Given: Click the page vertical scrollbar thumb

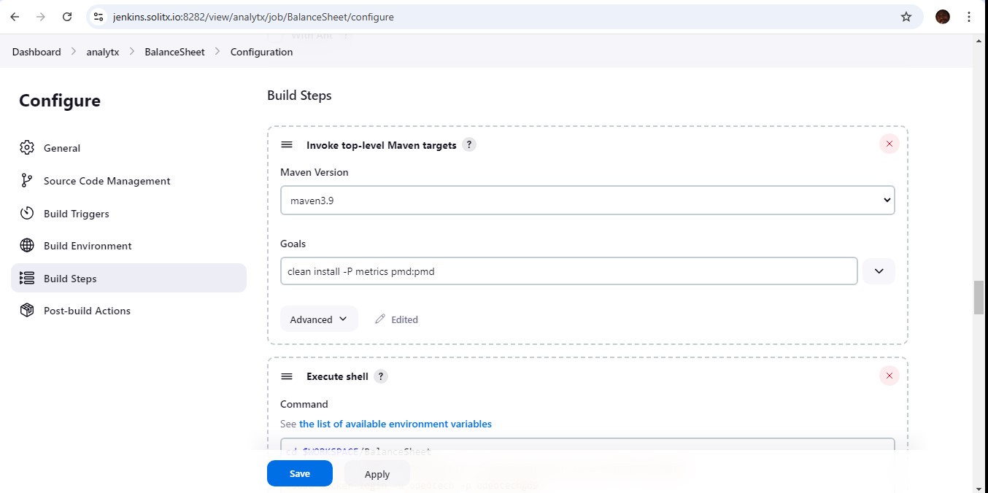Looking at the screenshot, I should (979, 297).
